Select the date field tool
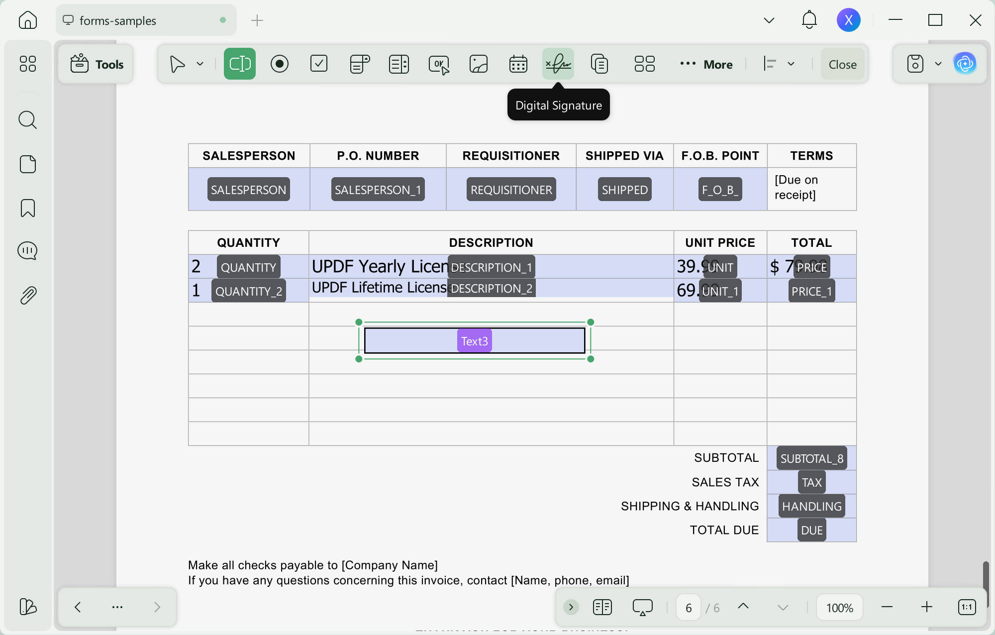Image resolution: width=995 pixels, height=635 pixels. click(518, 64)
